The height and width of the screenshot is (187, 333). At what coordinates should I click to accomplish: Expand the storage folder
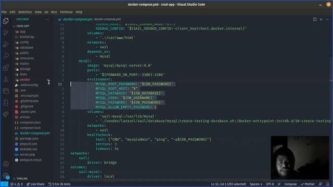[25, 69]
